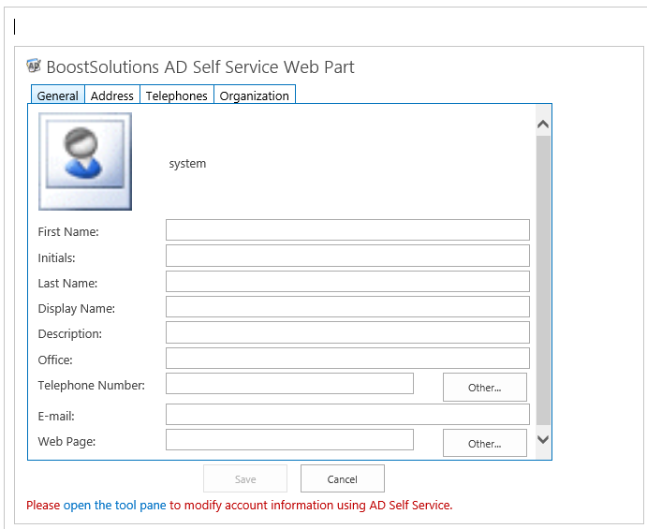
Task: Click the Cancel button
Action: coord(343,478)
